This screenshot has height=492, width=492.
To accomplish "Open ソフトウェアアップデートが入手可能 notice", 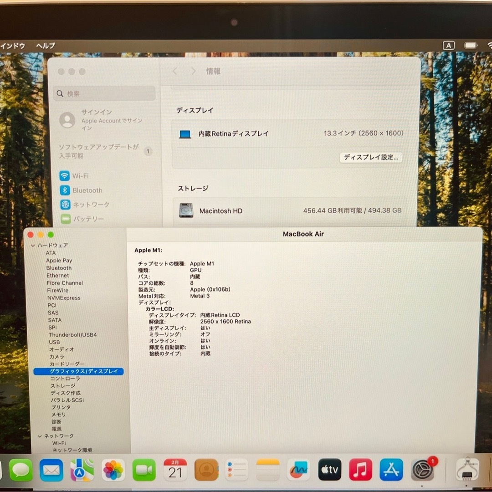I will 106,151.
